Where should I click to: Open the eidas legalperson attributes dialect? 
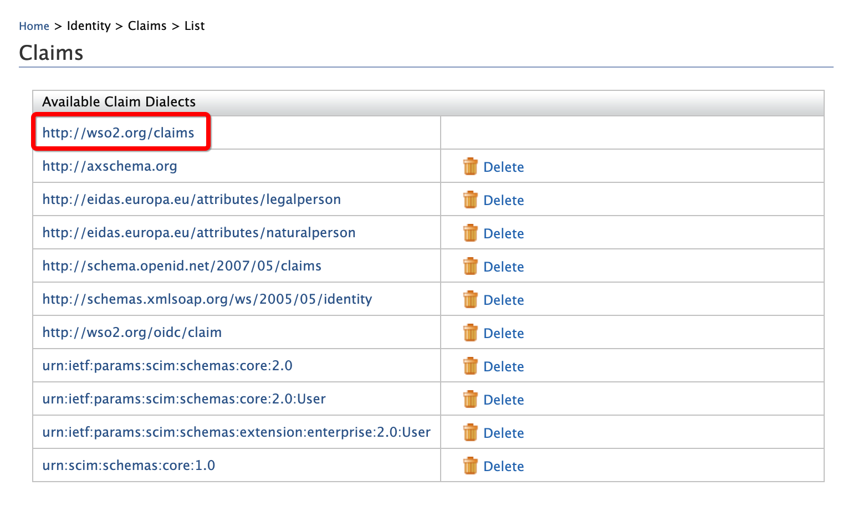(x=191, y=200)
